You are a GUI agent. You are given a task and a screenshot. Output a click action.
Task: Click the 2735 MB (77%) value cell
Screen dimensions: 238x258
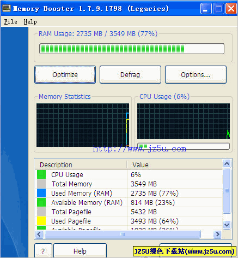pos(155,193)
